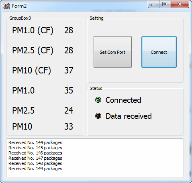Select log line Received No. 144 packages

pos(35,142)
